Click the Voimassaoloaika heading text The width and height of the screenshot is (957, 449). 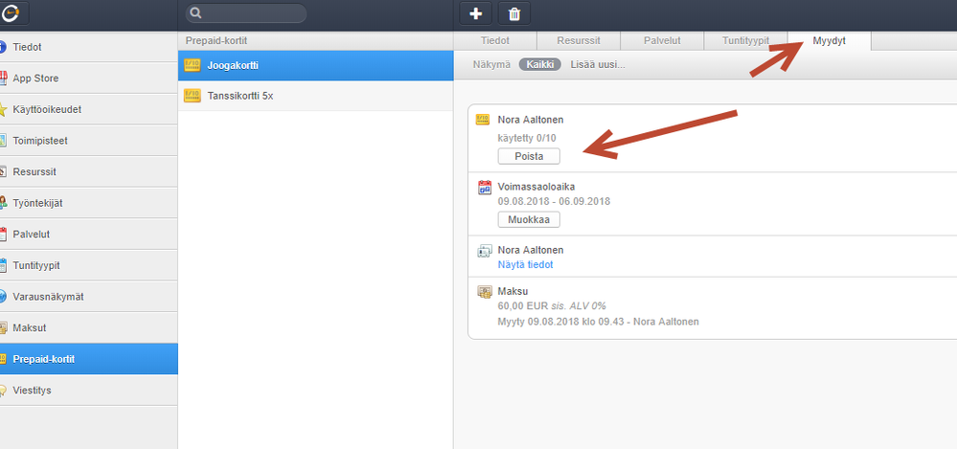pos(536,187)
